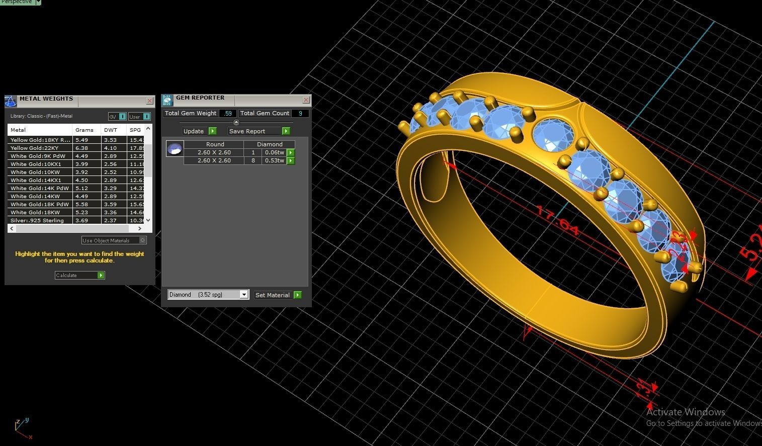
Task: Click the 2.60 X 2.60 row with count 8
Action: click(239, 160)
